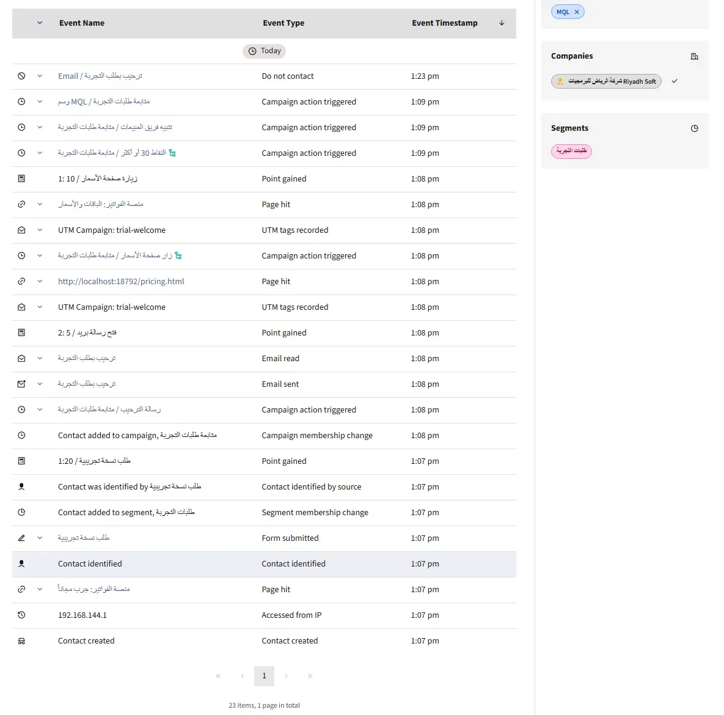Screen dimensions: 724x715
Task: Toggle all details with header chevron
Action: (x=40, y=23)
